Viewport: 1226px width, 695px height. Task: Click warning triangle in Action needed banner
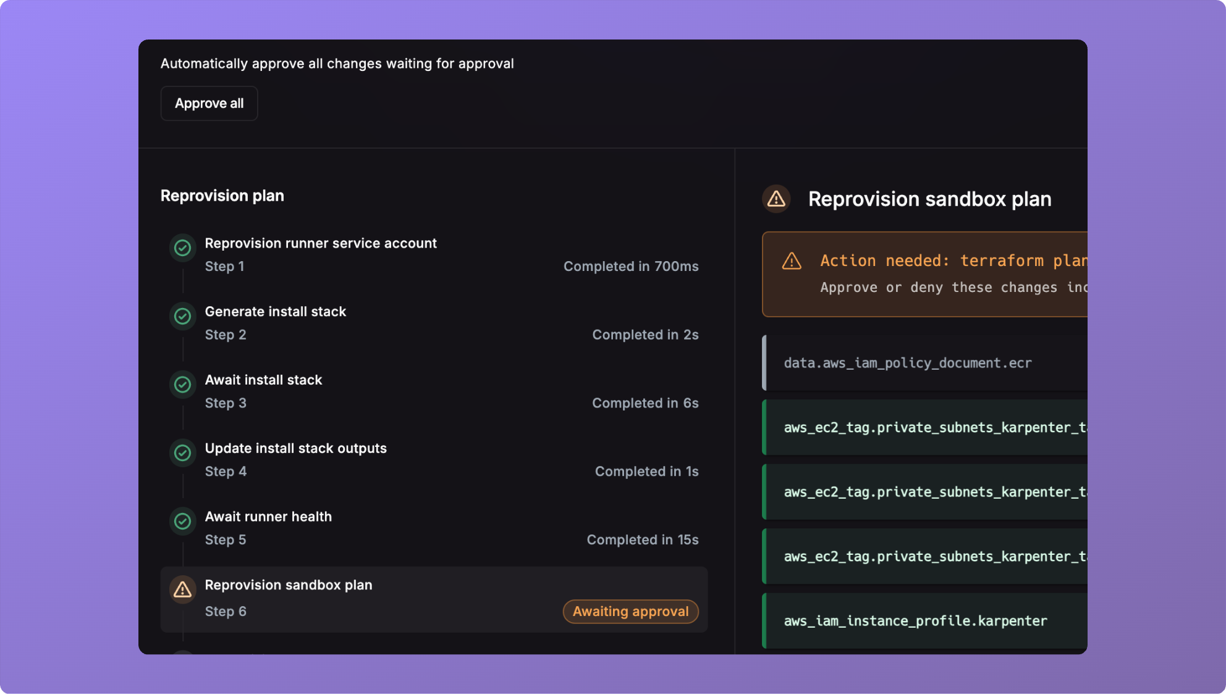click(792, 261)
